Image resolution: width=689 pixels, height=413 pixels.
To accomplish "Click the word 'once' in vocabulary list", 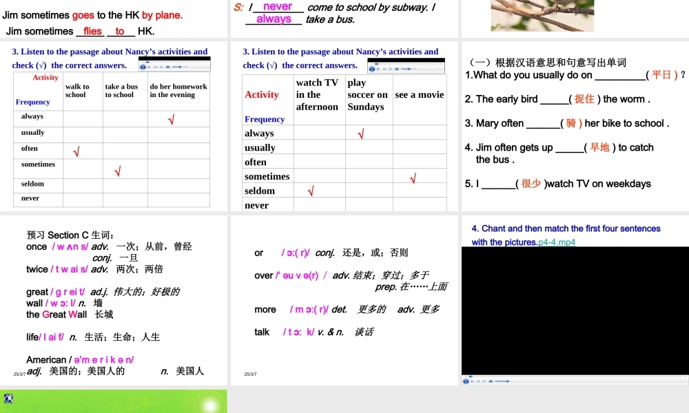I will tap(37, 246).
